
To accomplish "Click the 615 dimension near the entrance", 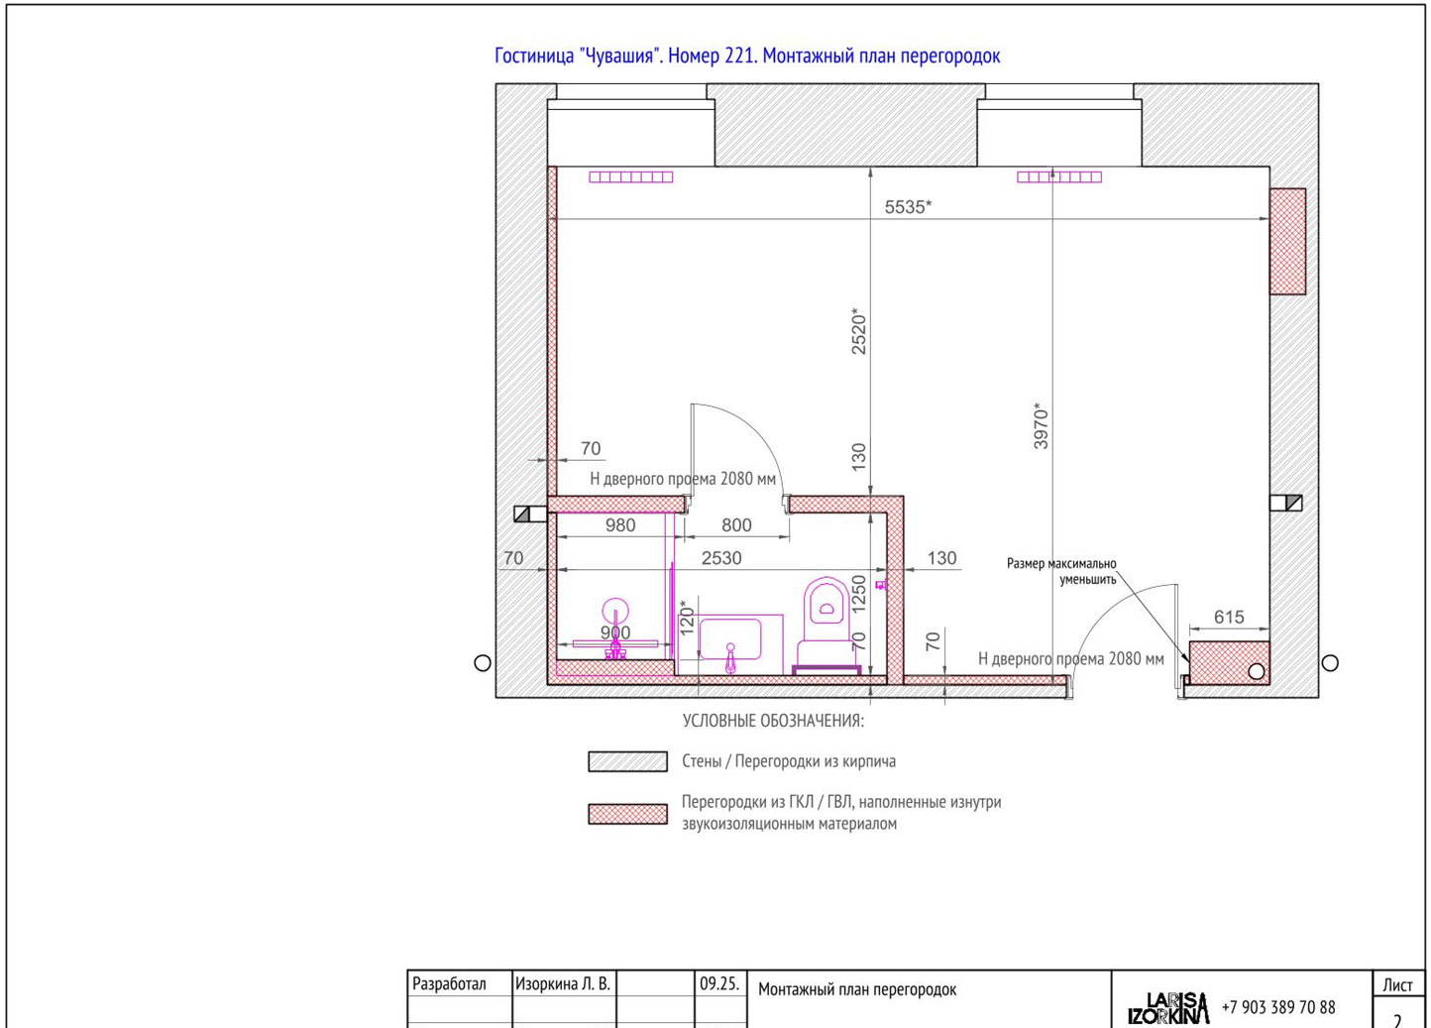I will coord(1229,618).
